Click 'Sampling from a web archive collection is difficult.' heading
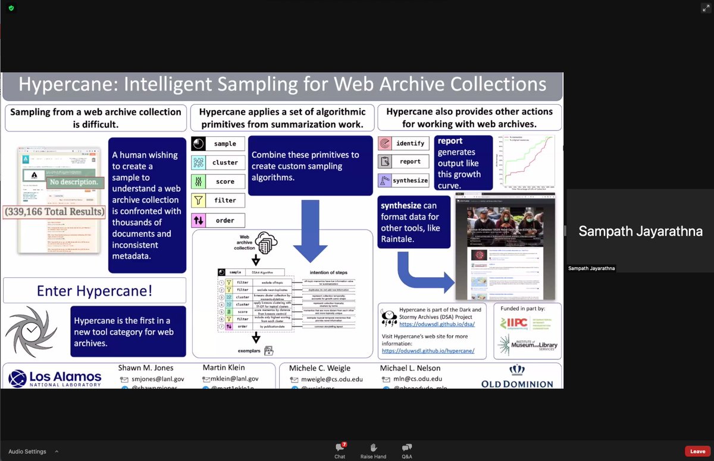This screenshot has width=714, height=461. pos(96,118)
